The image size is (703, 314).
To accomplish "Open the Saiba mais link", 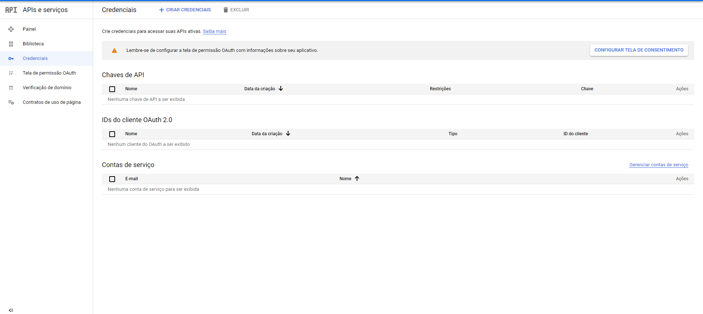I will [x=214, y=31].
